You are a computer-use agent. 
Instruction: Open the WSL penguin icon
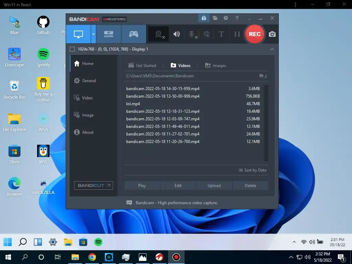click(x=43, y=154)
